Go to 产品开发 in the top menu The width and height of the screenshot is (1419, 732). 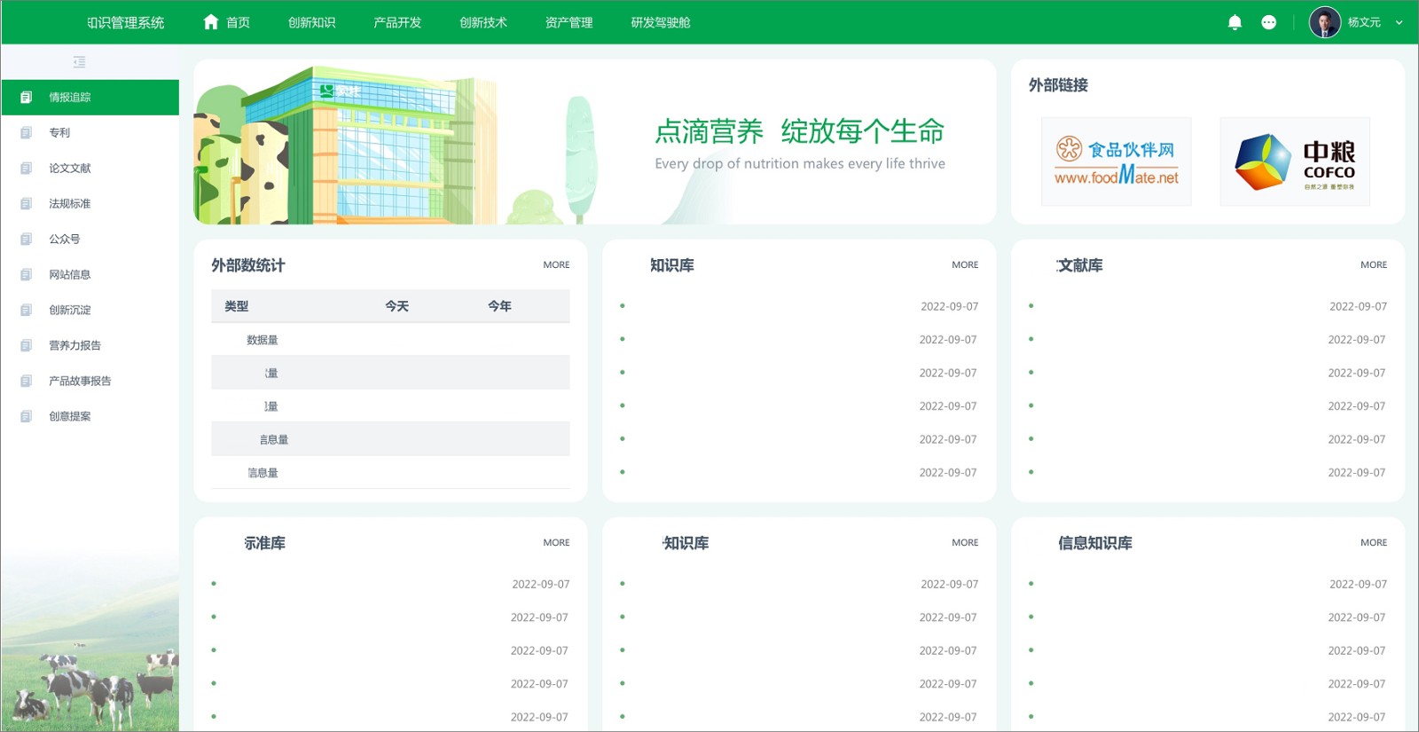pyautogui.click(x=397, y=22)
